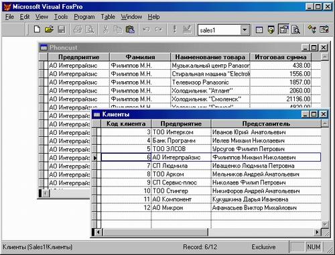Open the Help menu
335x255 pixels.
point(153,17)
